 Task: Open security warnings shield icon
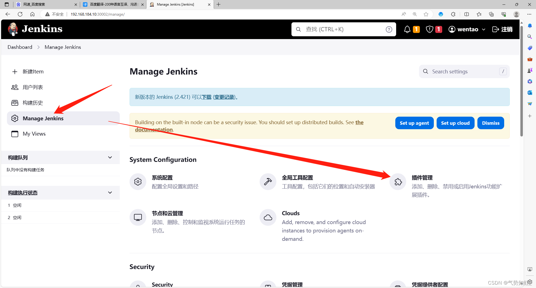[x=429, y=29]
